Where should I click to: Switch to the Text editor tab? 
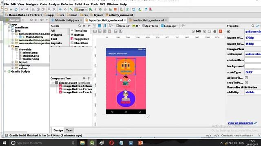click(x=69, y=130)
